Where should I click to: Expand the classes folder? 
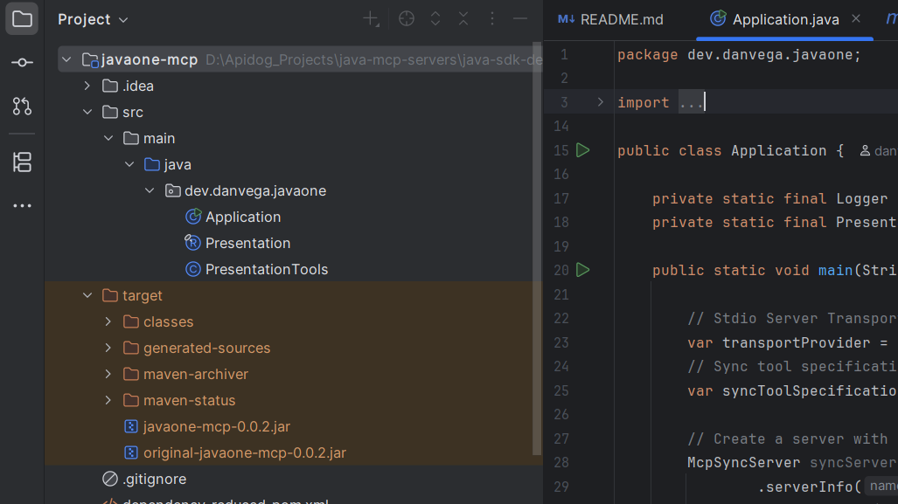coord(108,322)
